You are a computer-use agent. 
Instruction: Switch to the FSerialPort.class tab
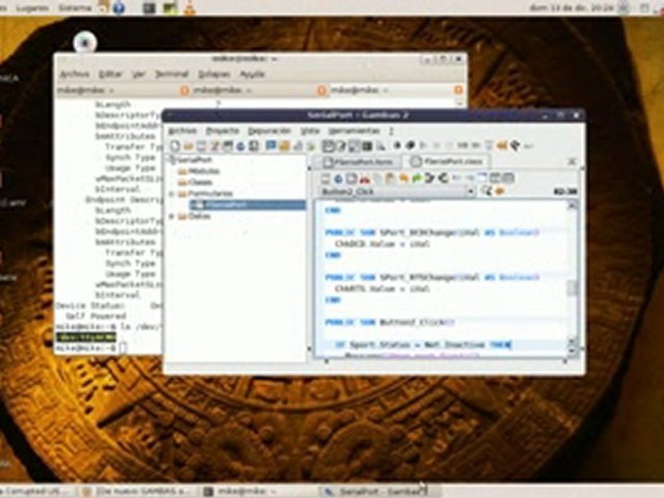[448, 162]
